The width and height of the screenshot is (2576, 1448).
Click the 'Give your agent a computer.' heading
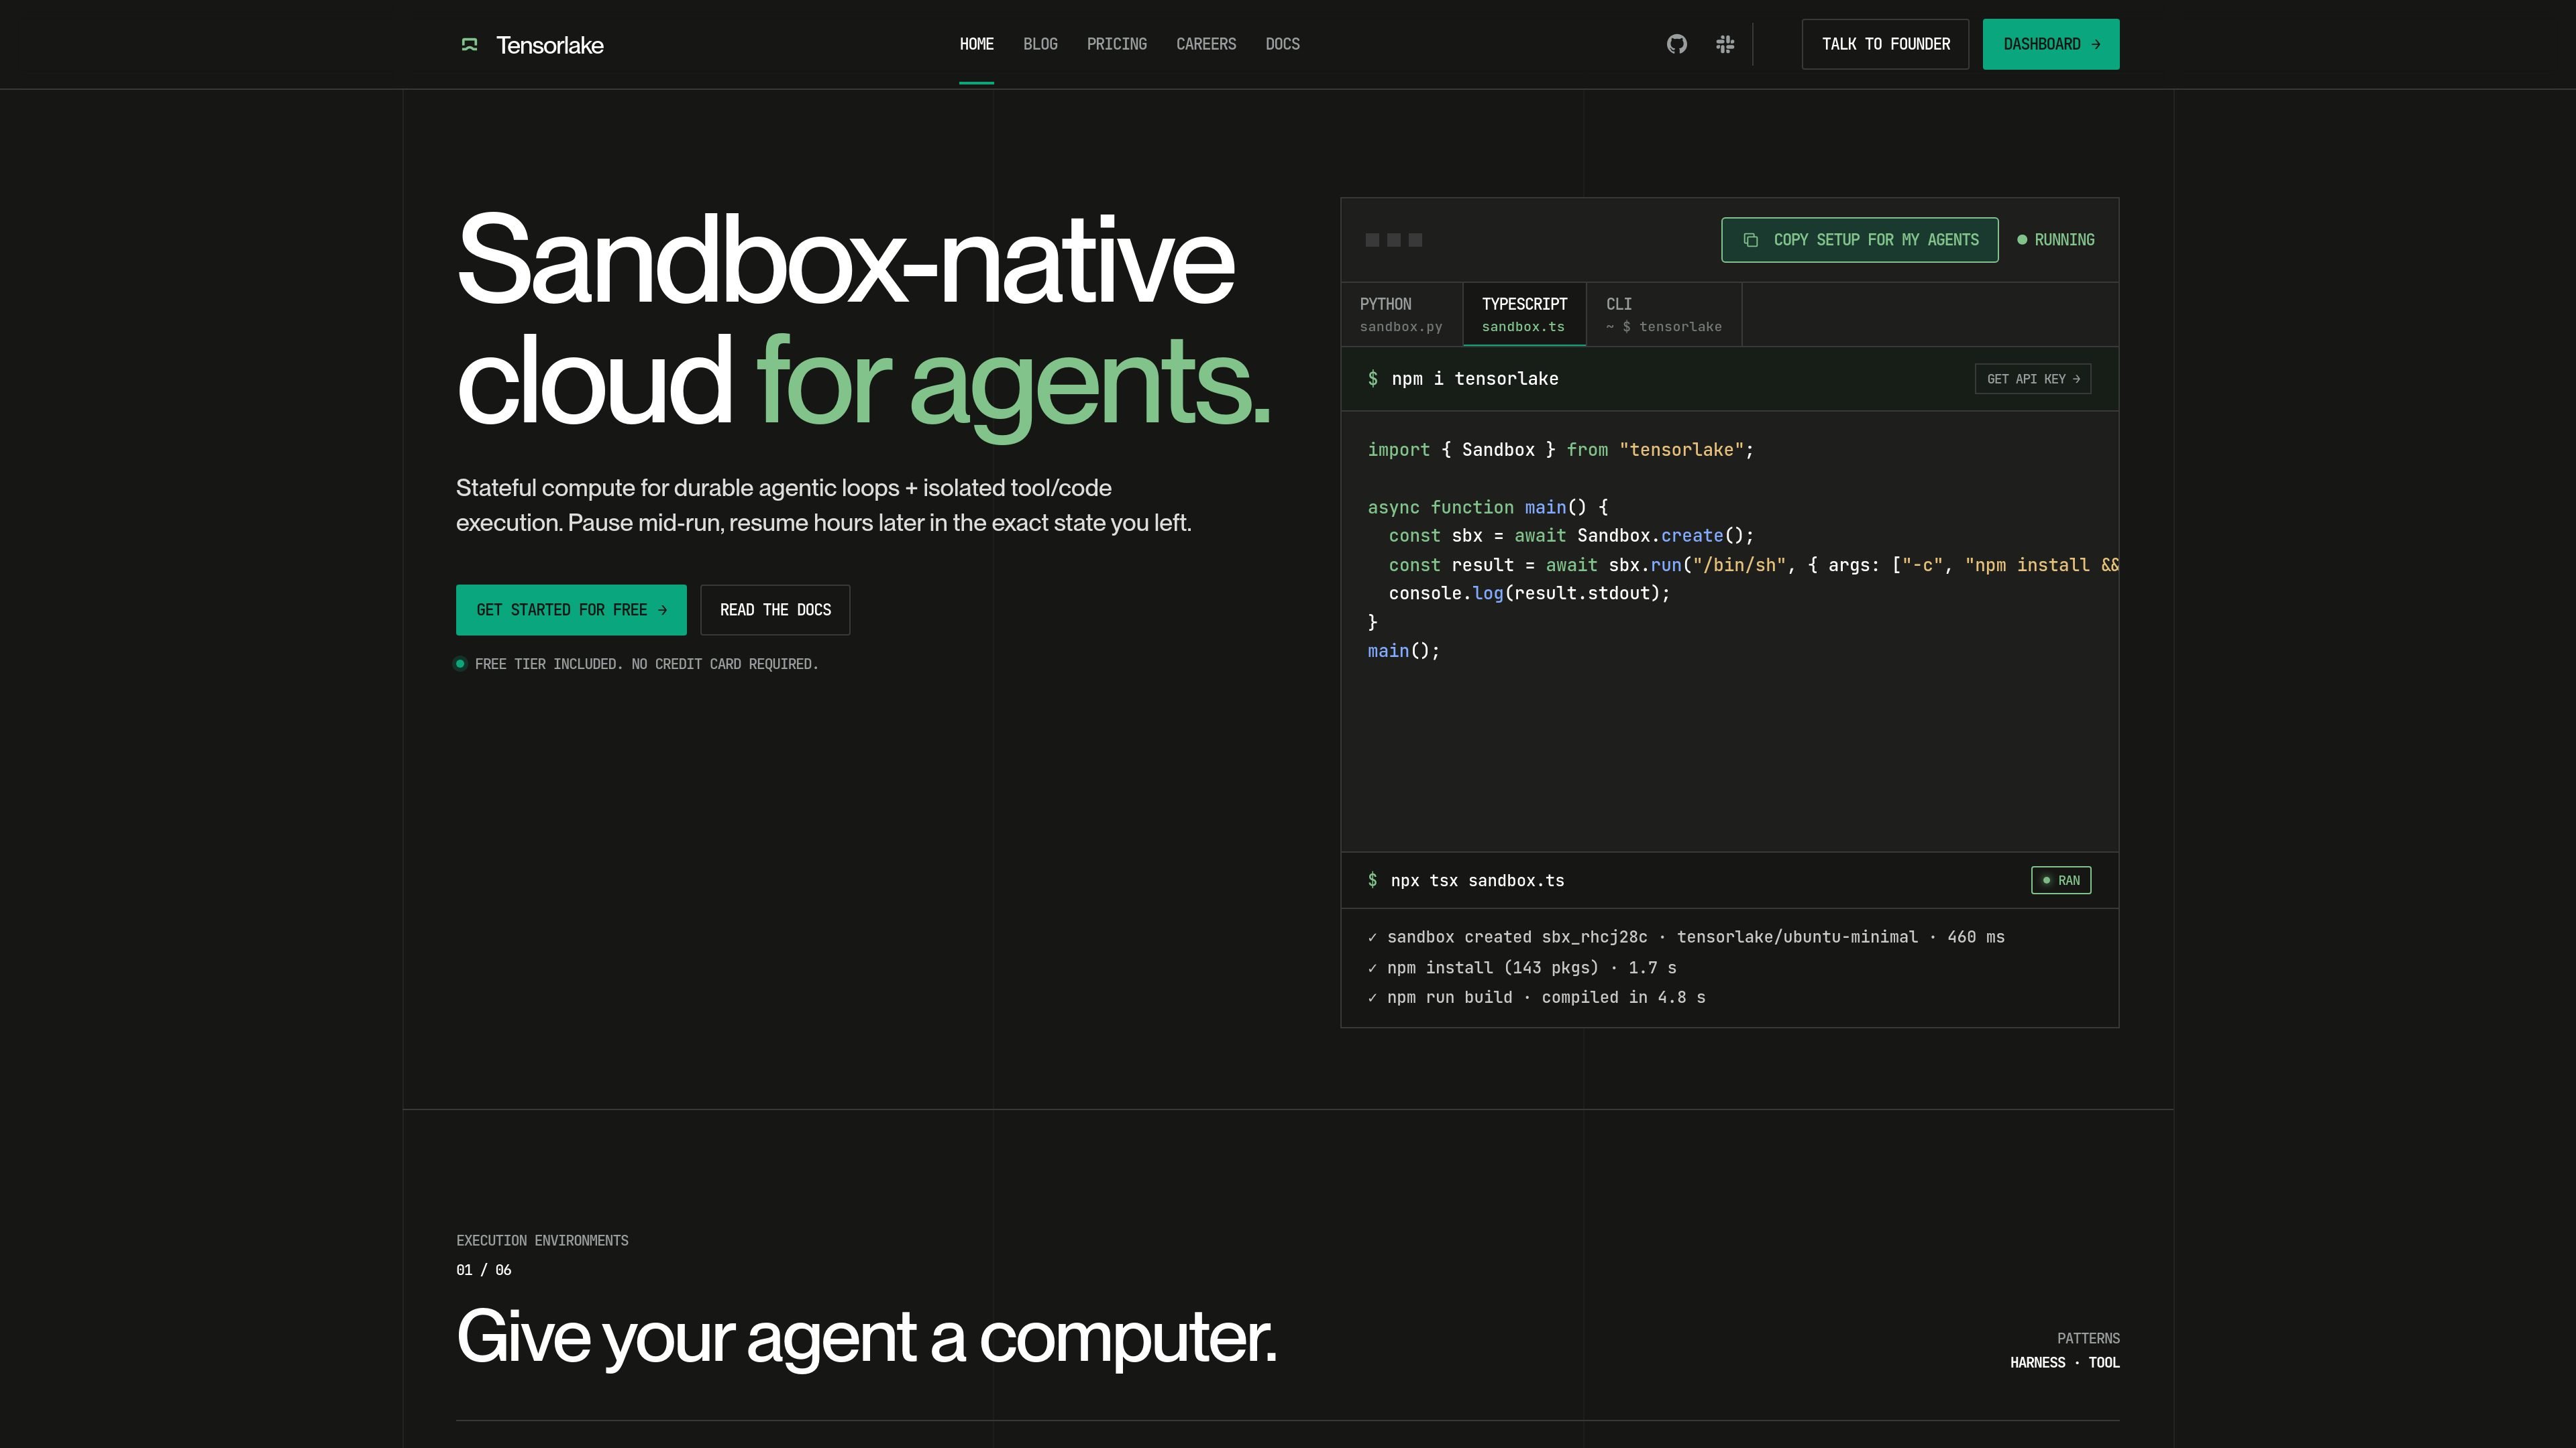coord(866,1337)
